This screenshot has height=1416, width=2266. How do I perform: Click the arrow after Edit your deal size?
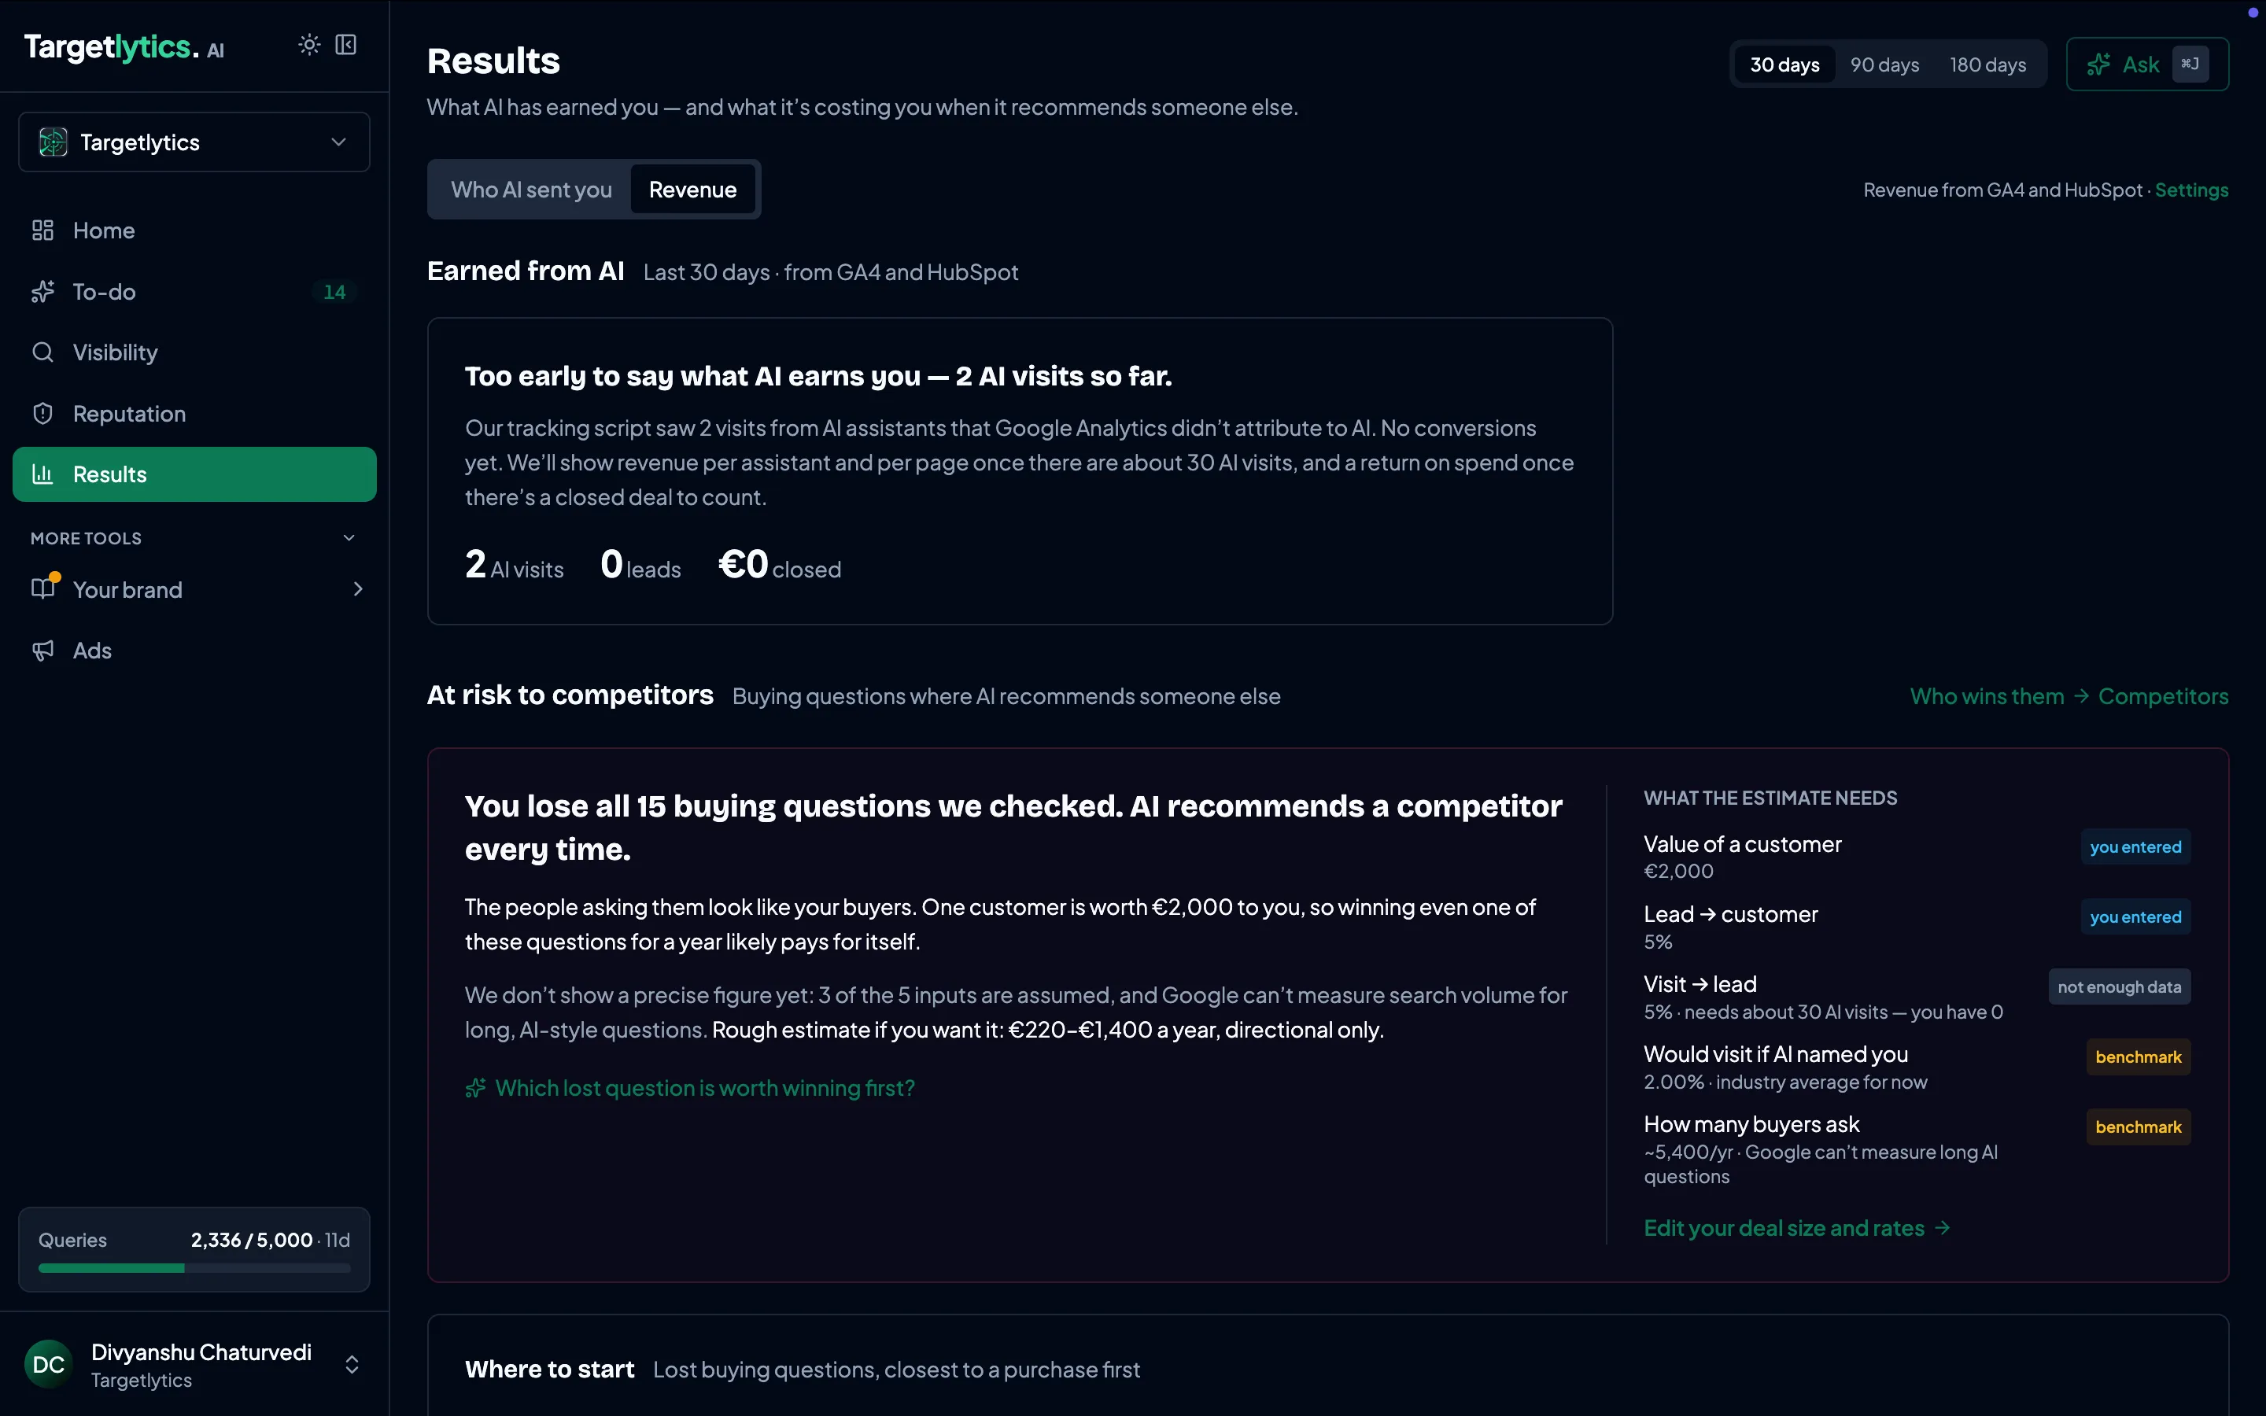coord(1943,1227)
